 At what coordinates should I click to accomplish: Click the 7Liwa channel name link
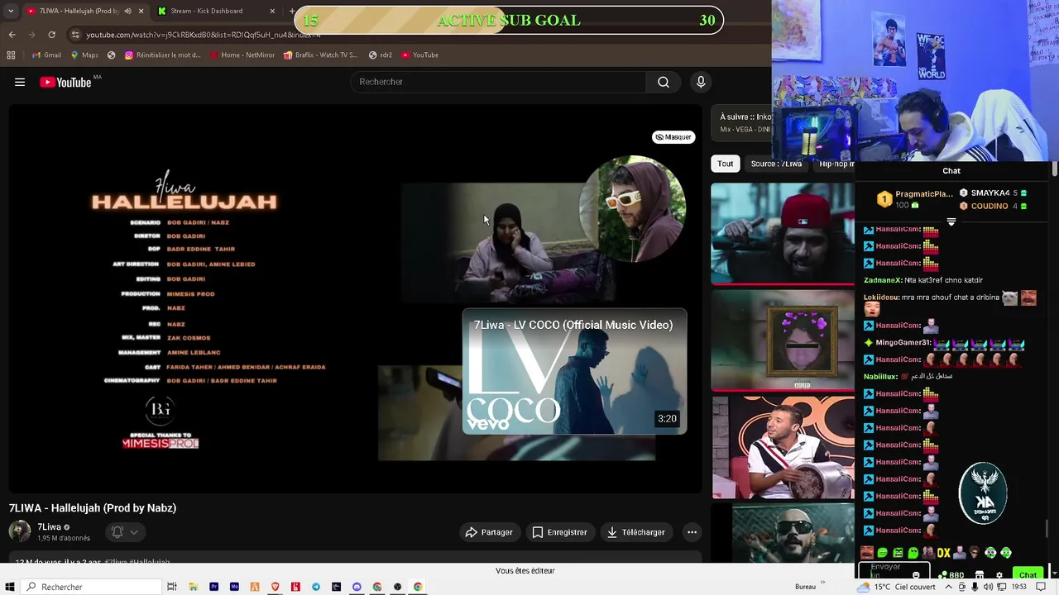49,527
